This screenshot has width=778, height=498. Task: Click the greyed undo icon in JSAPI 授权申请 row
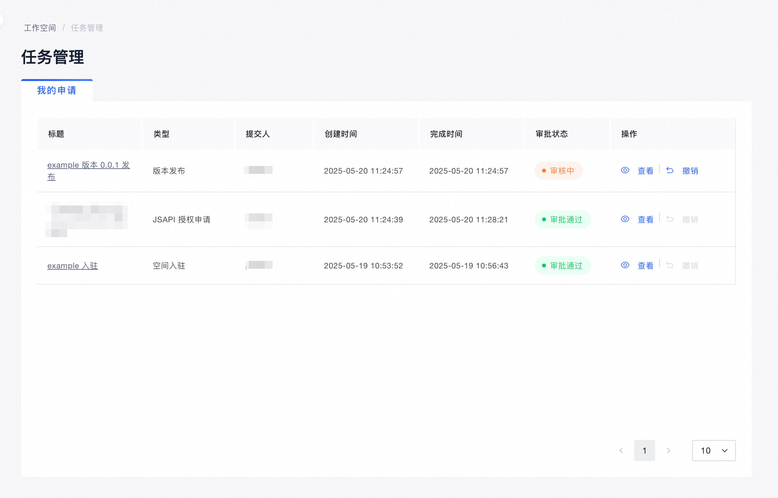670,219
